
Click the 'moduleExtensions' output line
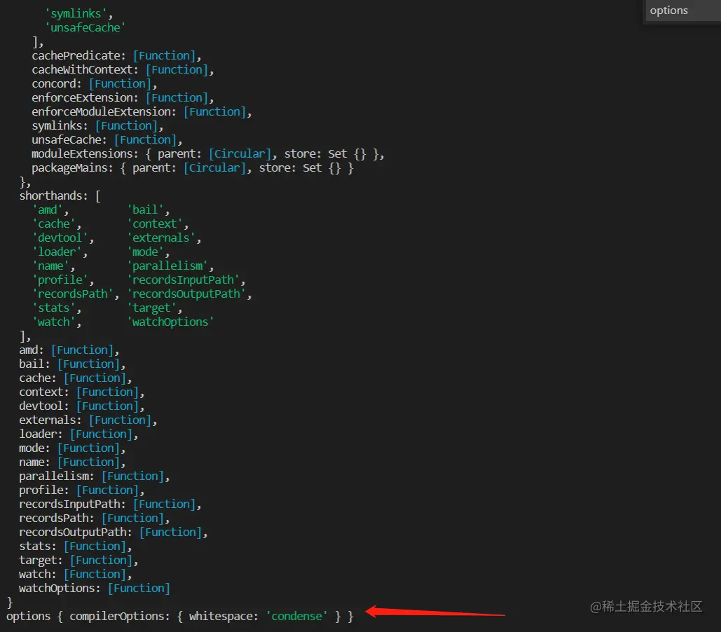(x=208, y=154)
